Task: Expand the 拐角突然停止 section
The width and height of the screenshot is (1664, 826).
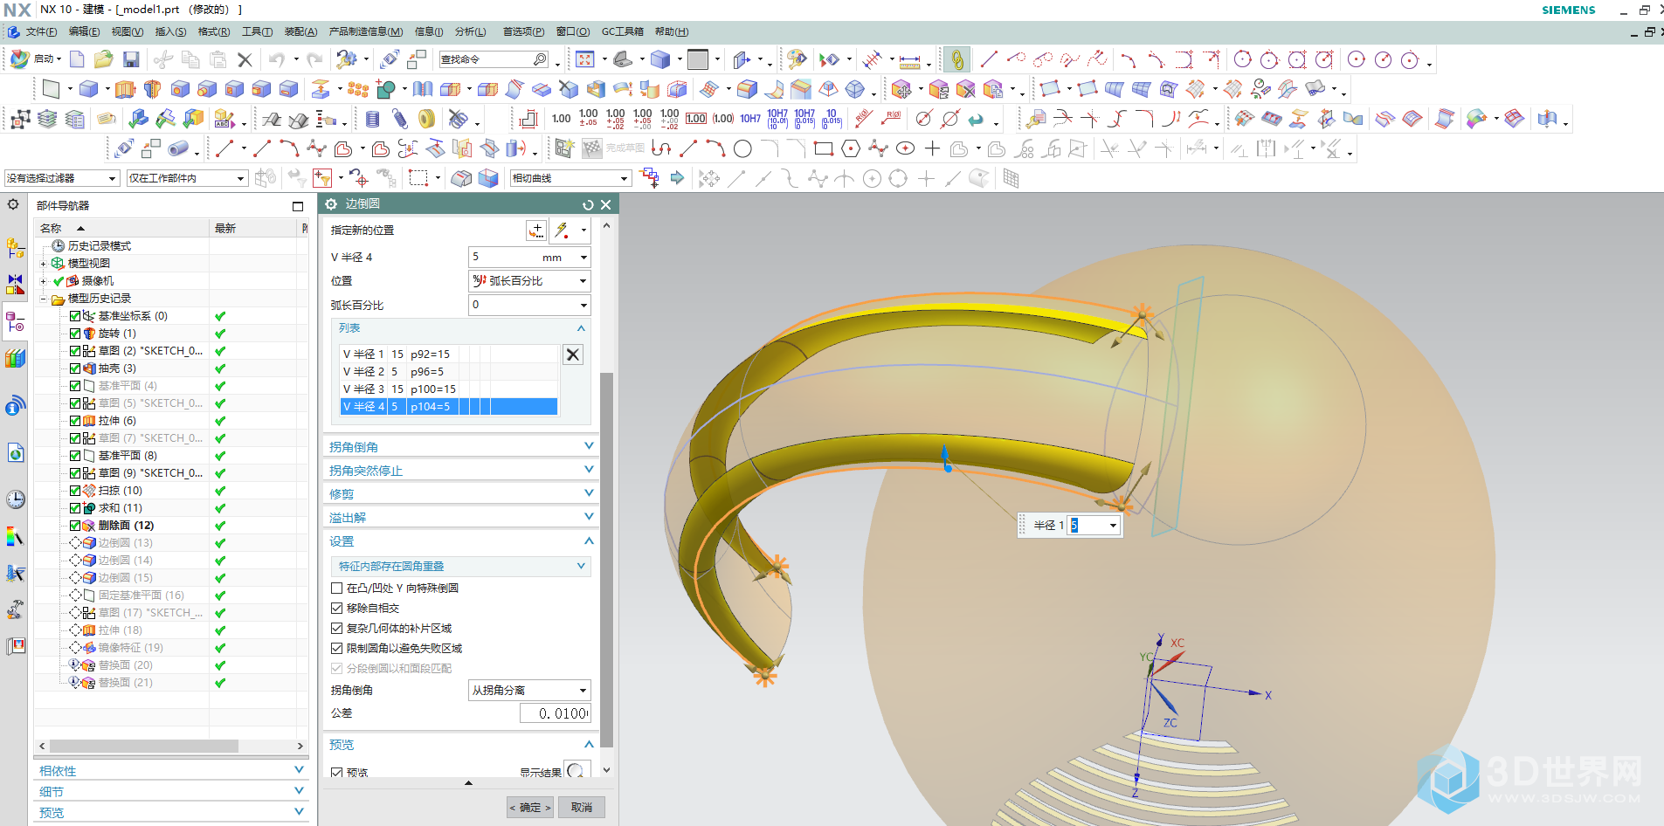Action: coord(460,471)
